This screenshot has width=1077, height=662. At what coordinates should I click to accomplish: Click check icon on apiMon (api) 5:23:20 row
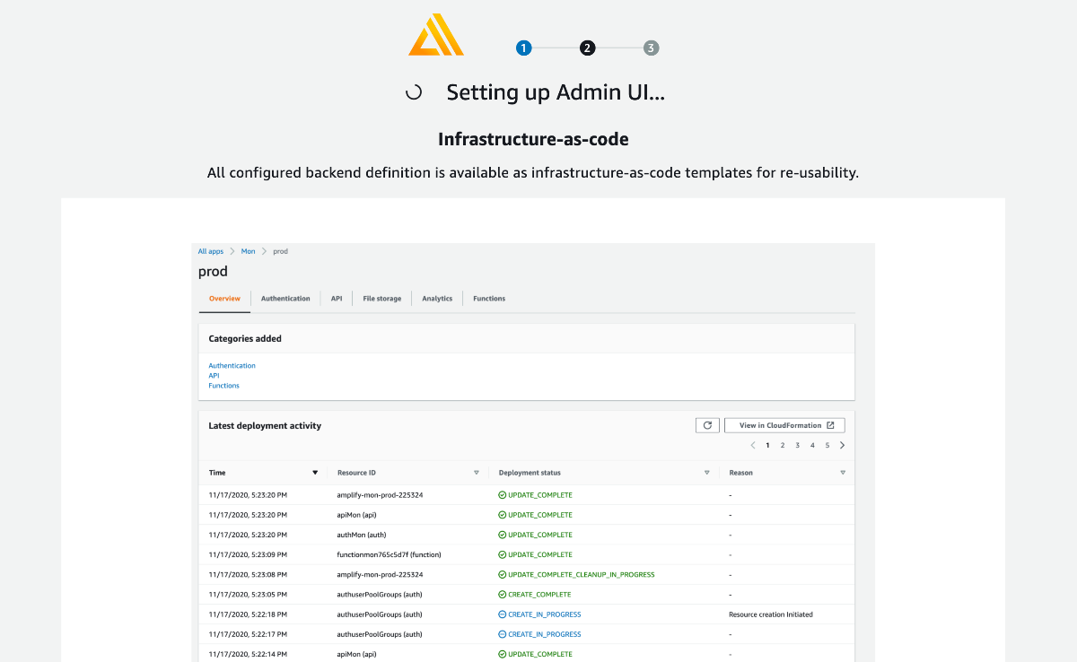click(503, 515)
